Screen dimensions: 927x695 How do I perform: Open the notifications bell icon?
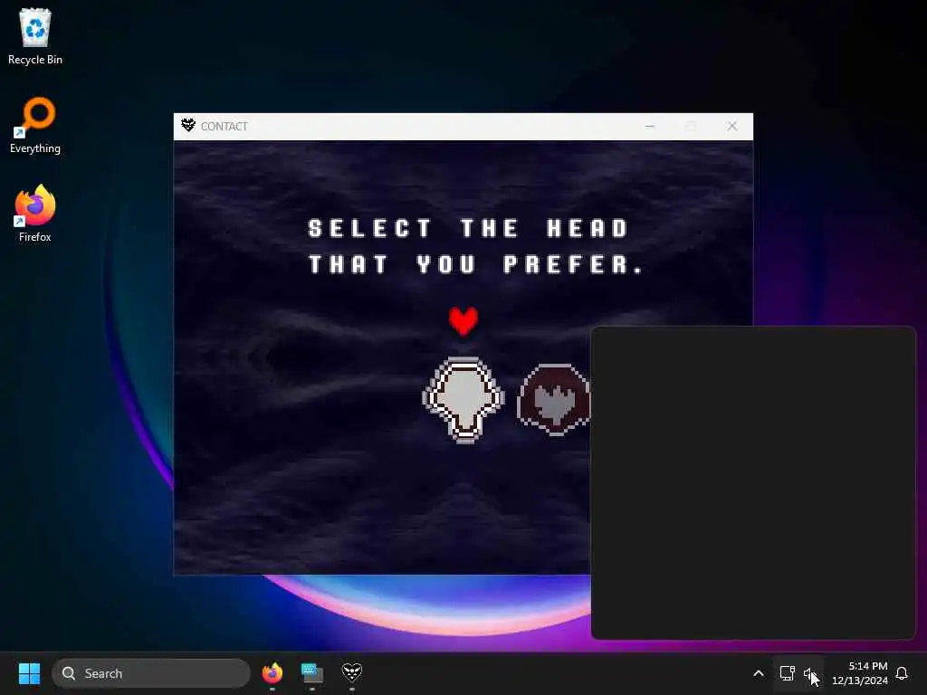(902, 673)
